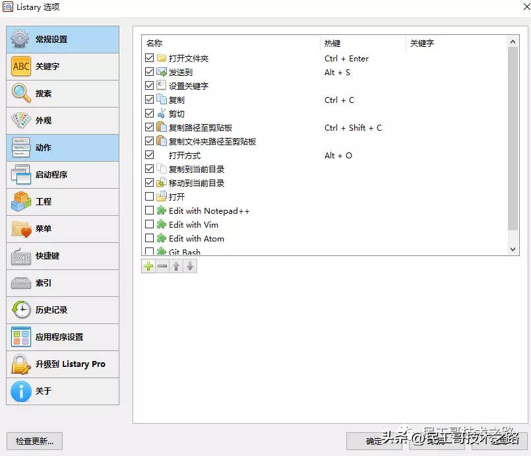Enable the Edit with Atom checkbox
Image resolution: width=531 pixels, height=456 pixels.
coord(149,238)
